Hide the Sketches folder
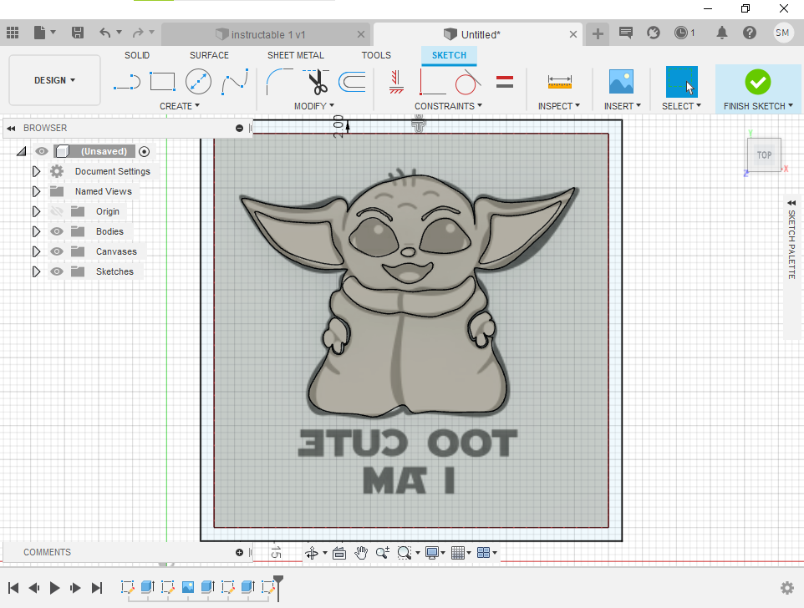This screenshot has height=608, width=804. click(56, 271)
